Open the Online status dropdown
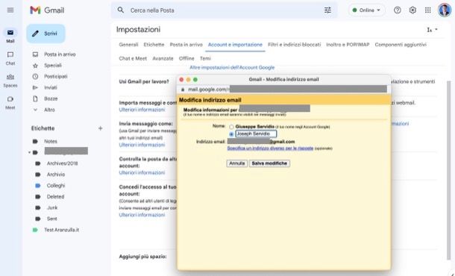455x276 pixels. [x=366, y=10]
